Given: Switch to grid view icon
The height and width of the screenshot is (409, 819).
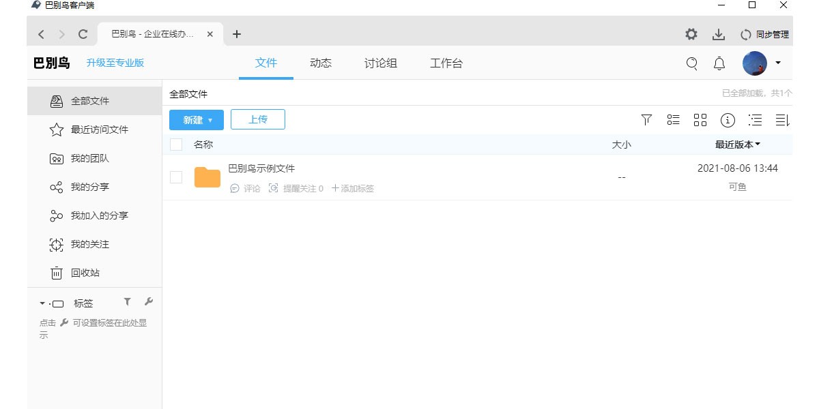Looking at the screenshot, I should [x=700, y=120].
